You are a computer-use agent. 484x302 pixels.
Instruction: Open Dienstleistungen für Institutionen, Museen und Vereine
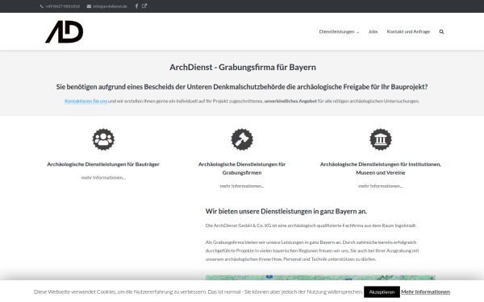click(x=381, y=168)
